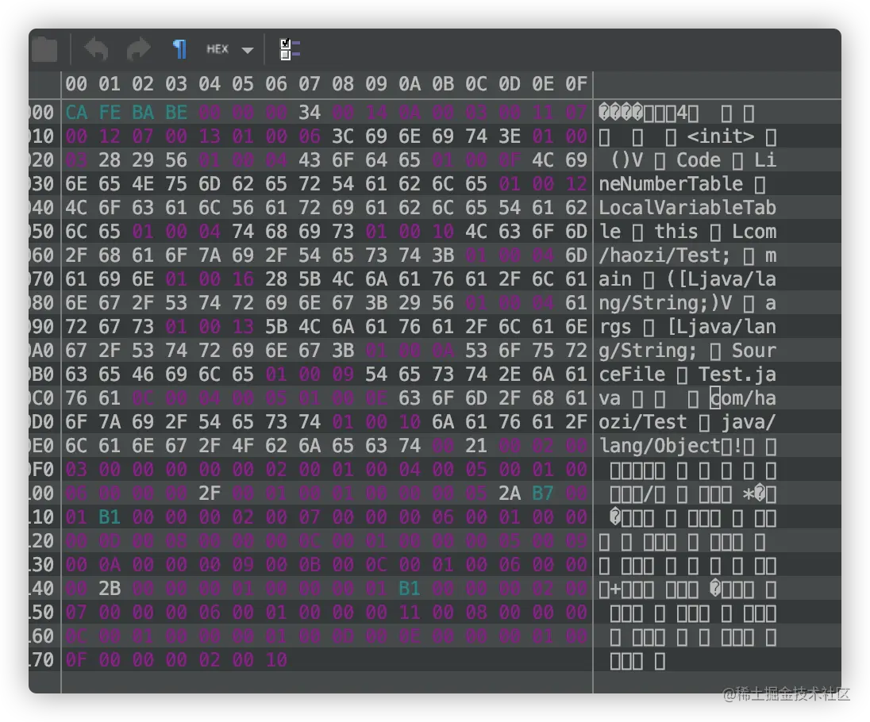The width and height of the screenshot is (870, 722).
Task: Click the F0 row offset label
Action: [x=43, y=470]
